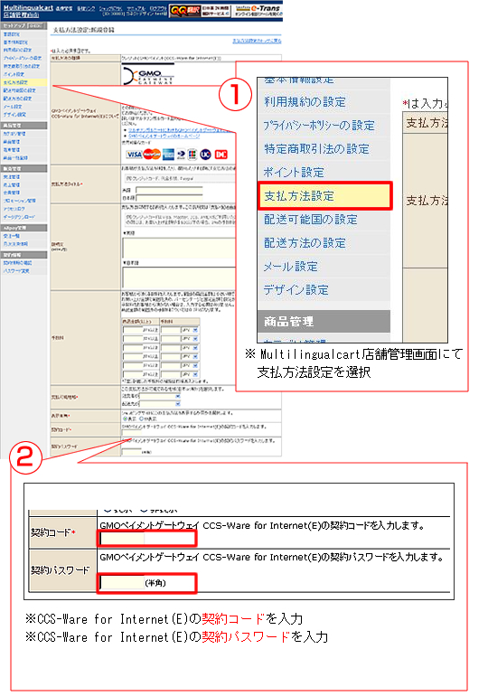The width and height of the screenshot is (488, 696).
Task: Click the red DC card logo
Action: tap(221, 155)
